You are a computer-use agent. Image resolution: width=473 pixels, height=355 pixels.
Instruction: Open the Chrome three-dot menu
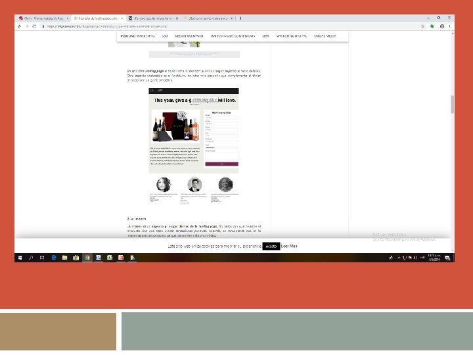click(449, 26)
